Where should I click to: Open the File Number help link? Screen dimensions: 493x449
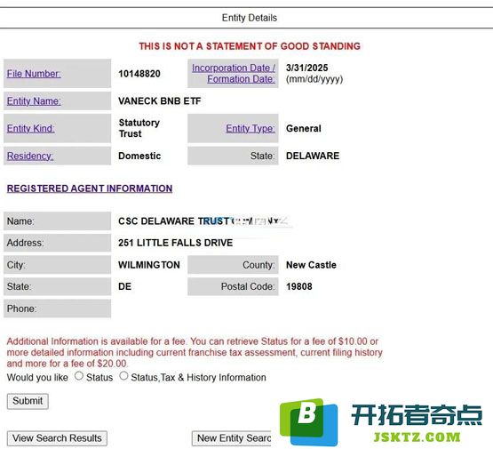[x=34, y=74]
